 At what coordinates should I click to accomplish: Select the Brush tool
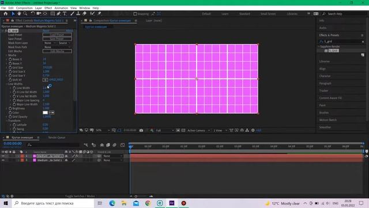tap(72, 14)
